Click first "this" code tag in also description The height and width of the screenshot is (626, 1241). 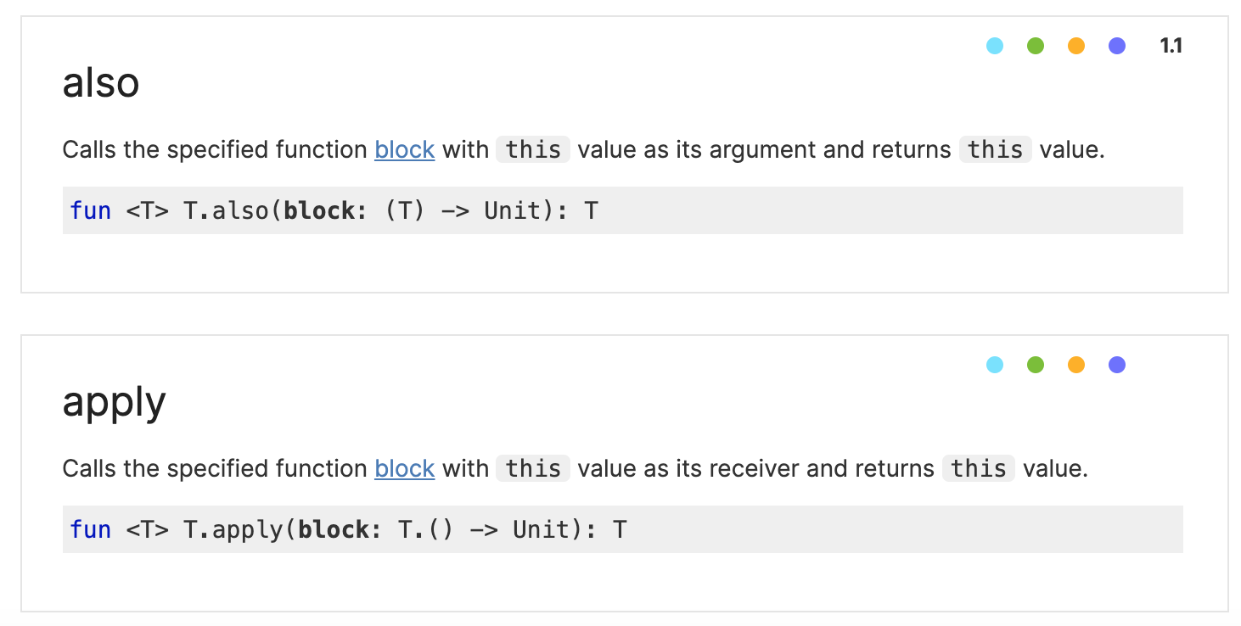tap(533, 150)
